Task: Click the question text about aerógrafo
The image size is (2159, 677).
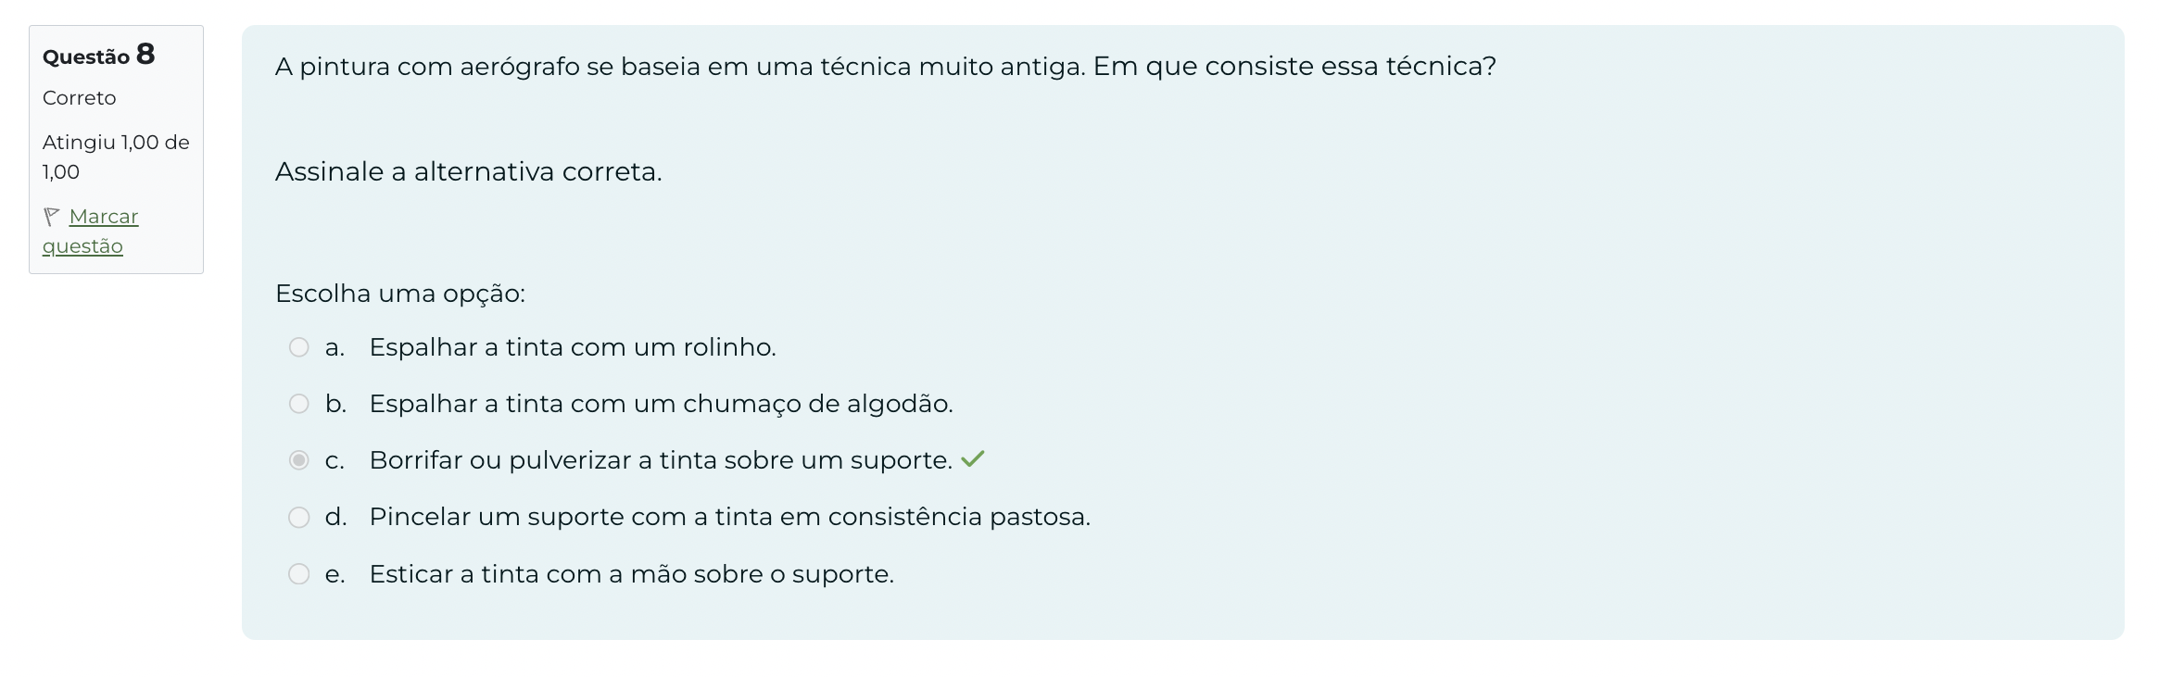Action: pos(885,67)
